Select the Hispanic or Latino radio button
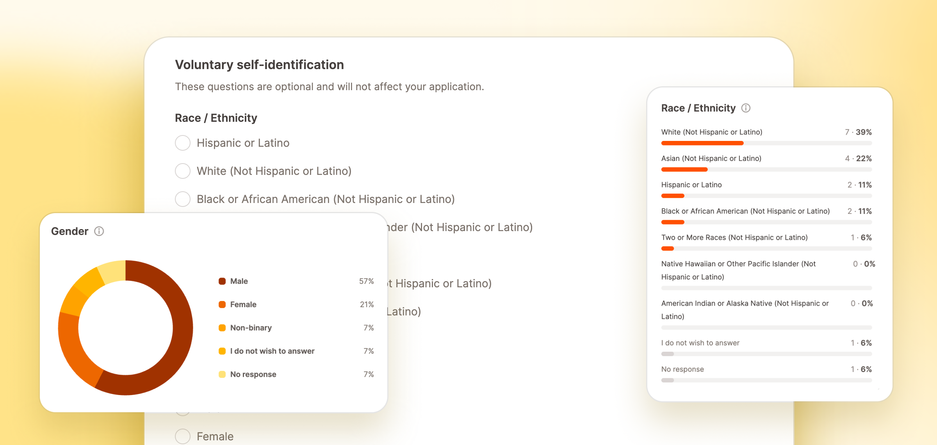The image size is (937, 445). pyautogui.click(x=183, y=143)
